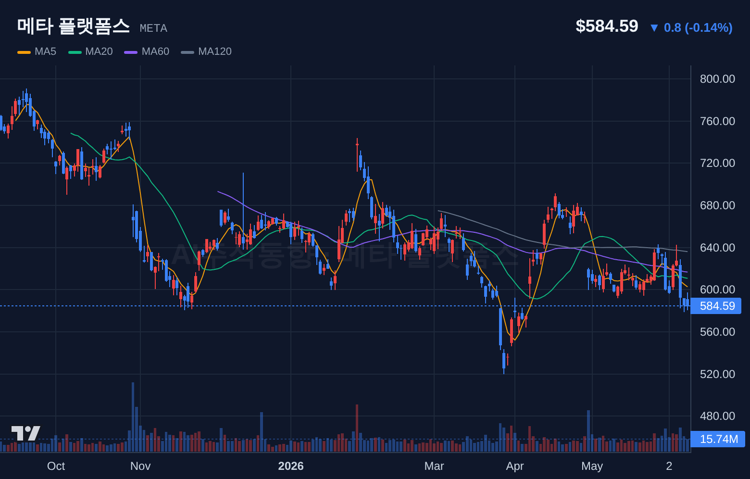Click the 560.00 price axis label
The height and width of the screenshot is (479, 750).
click(x=717, y=332)
